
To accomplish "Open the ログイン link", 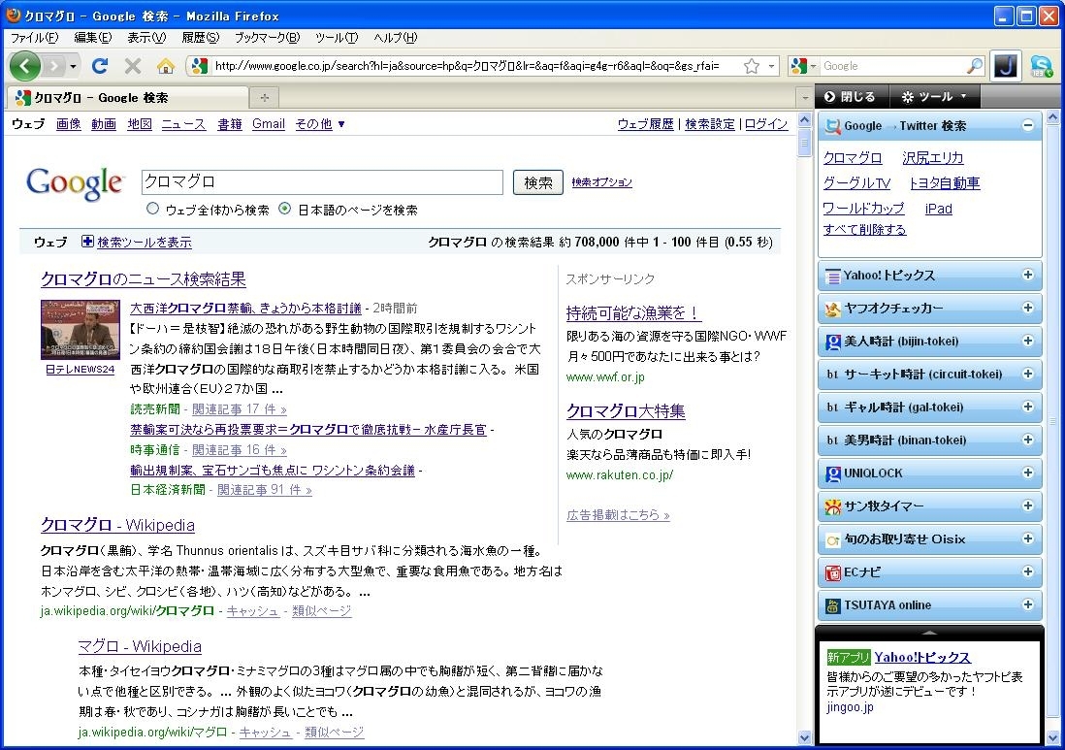I will 766,123.
